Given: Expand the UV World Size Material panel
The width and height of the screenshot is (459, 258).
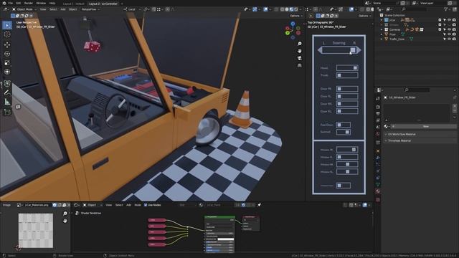Looking at the screenshot, I should click(420, 134).
